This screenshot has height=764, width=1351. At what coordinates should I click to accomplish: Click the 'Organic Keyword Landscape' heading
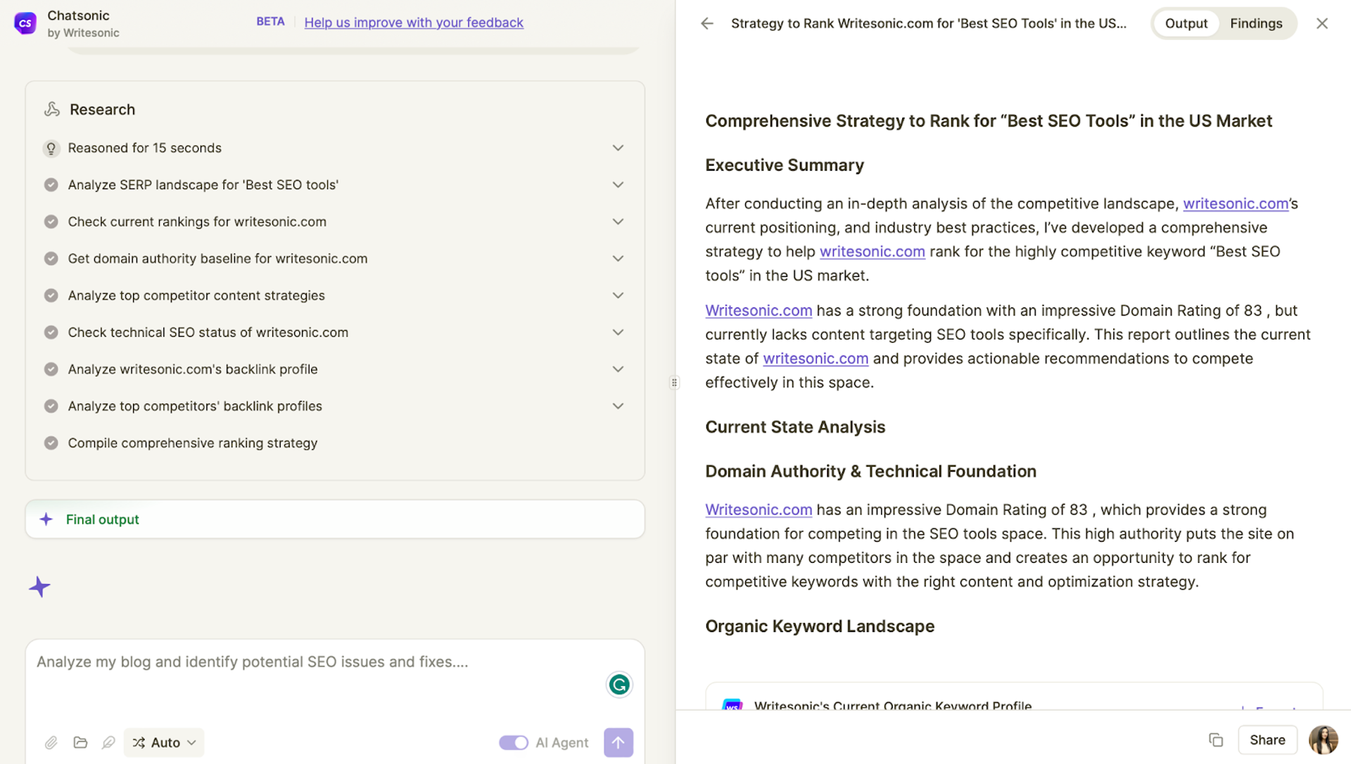[820, 626]
